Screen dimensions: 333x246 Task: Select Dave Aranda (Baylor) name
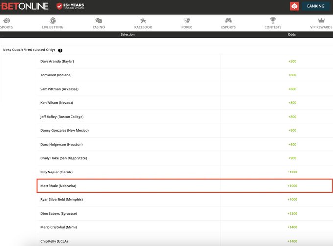point(57,61)
